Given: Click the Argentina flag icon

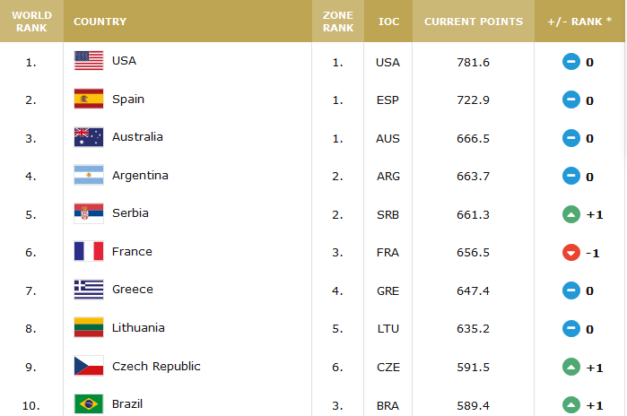Looking at the screenshot, I should [x=88, y=176].
